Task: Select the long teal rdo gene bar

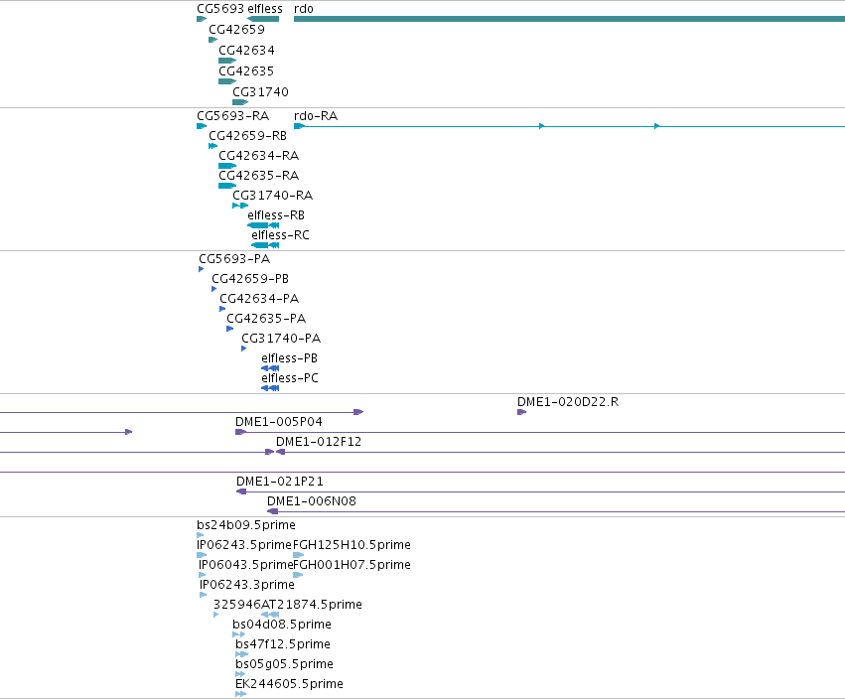Action: tap(569, 19)
